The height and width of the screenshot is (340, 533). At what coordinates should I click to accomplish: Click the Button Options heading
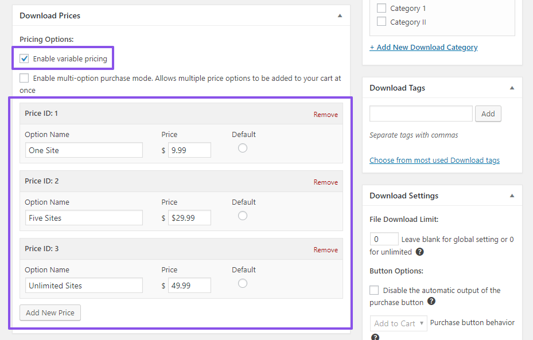coord(396,271)
